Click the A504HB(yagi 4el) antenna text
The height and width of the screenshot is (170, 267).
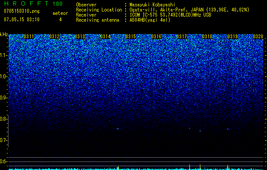point(150,20)
